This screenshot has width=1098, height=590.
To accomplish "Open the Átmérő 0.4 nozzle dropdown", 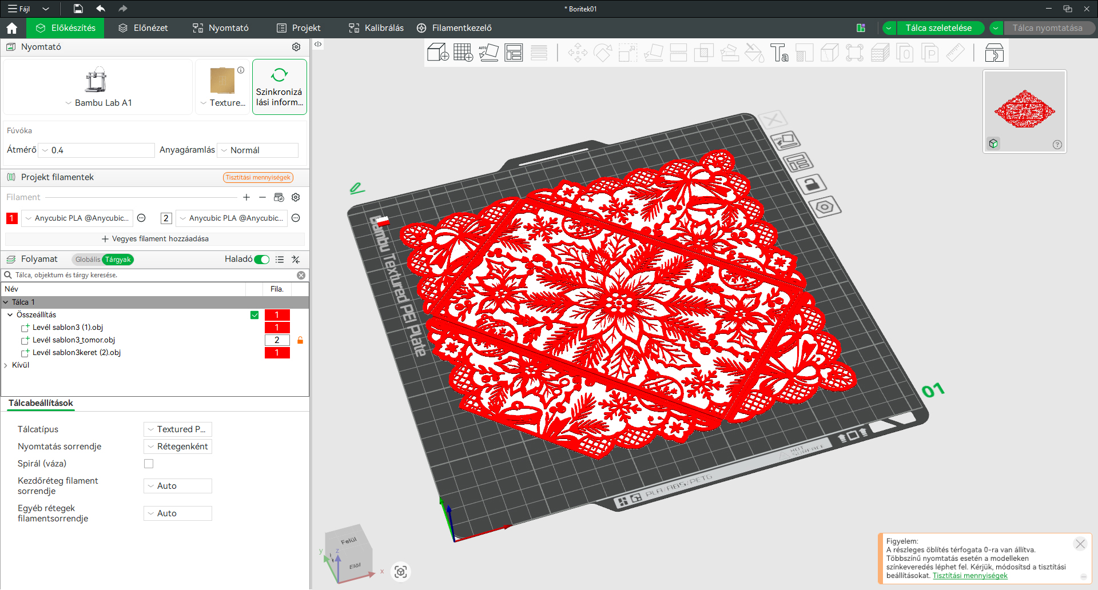I will click(96, 150).
